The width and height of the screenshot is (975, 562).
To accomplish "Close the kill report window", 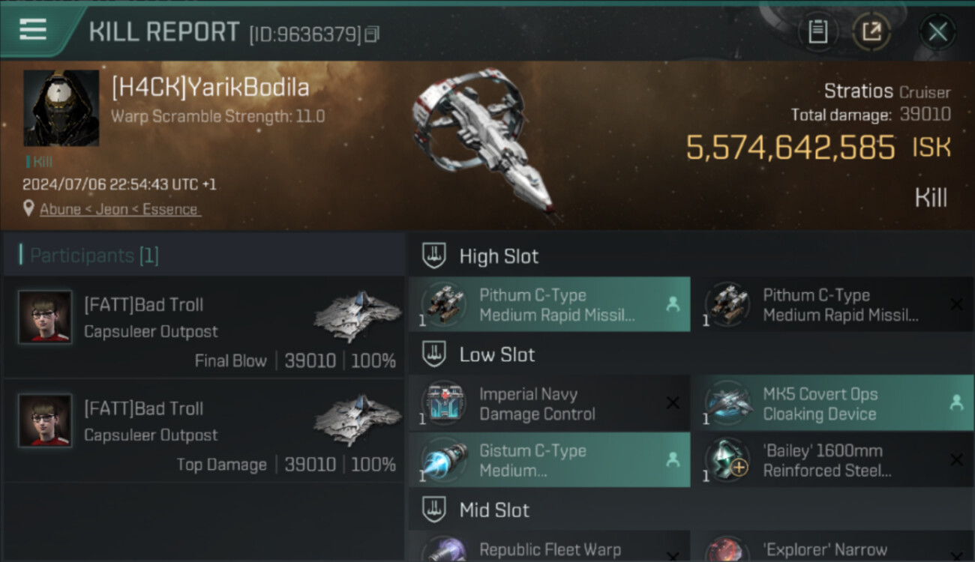I will (x=937, y=31).
